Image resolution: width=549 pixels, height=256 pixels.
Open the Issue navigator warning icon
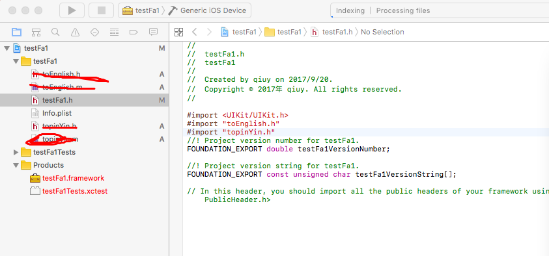click(x=75, y=32)
